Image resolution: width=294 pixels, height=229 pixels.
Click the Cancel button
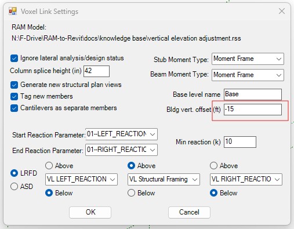click(189, 212)
